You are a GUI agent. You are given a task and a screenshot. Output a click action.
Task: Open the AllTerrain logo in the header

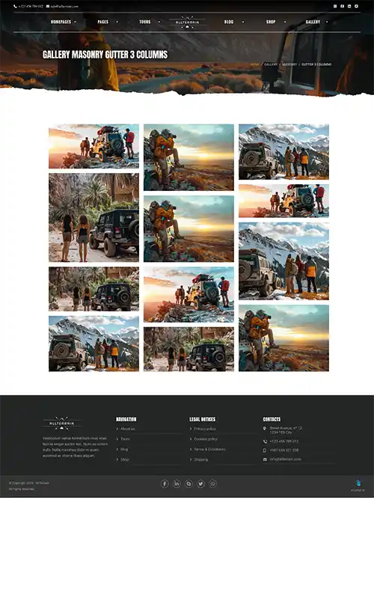click(187, 22)
